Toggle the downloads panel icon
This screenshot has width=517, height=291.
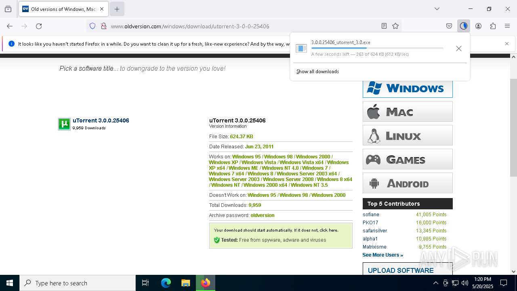tap(464, 26)
